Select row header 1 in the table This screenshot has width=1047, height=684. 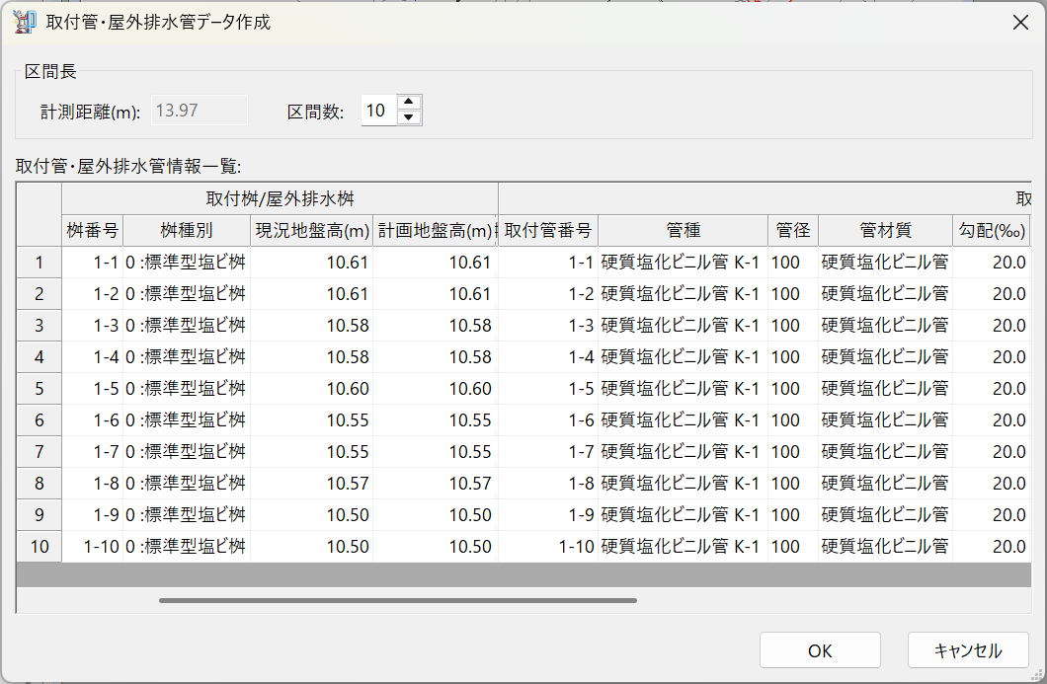point(40,263)
